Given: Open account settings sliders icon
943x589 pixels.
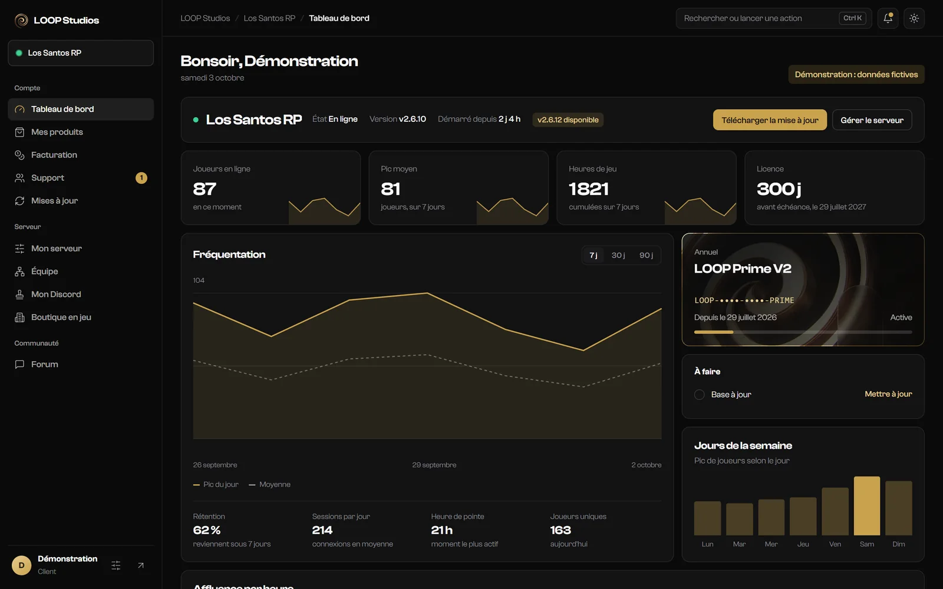Looking at the screenshot, I should coord(116,565).
